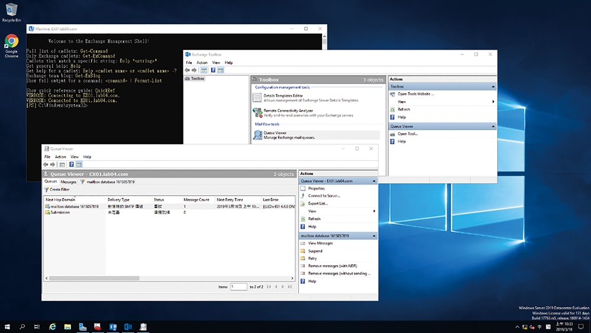Click show/hide console tree icon in Queue Viewer

click(62, 164)
